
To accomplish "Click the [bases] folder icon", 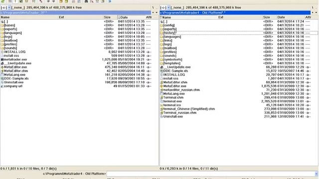I will coord(2,25).
